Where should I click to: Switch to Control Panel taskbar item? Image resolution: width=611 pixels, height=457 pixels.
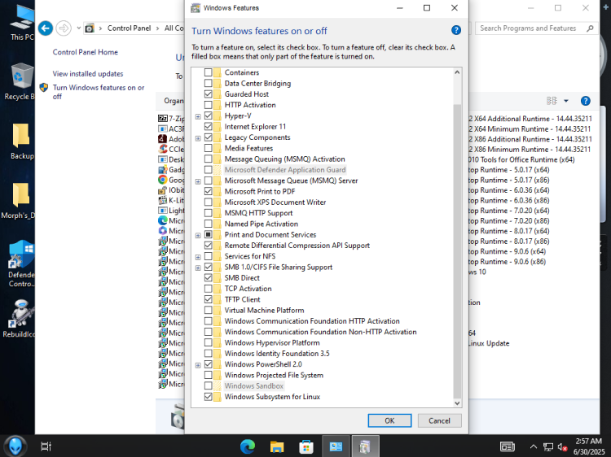[x=336, y=446]
